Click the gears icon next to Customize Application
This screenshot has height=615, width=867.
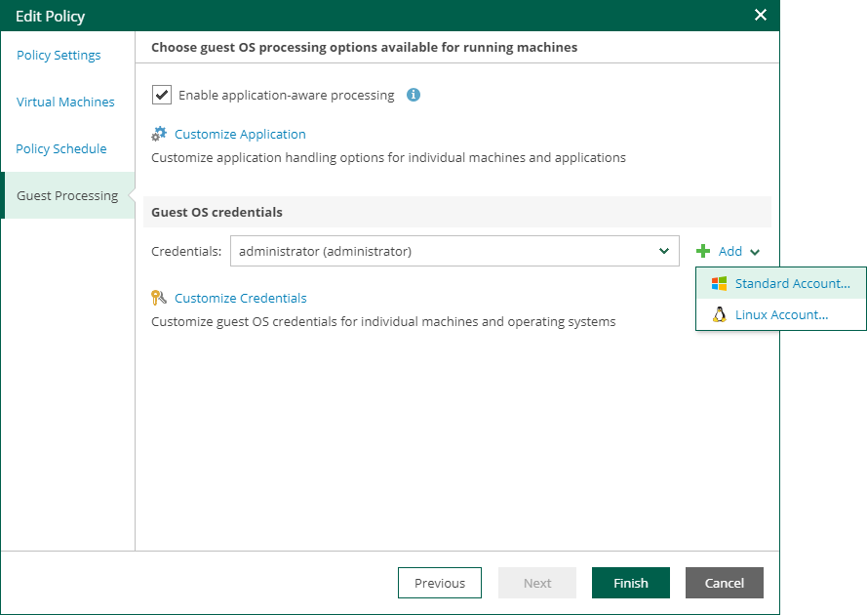click(x=159, y=135)
